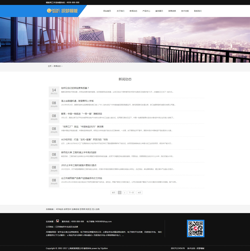Click the 主页 breadcrumb link

50,66
